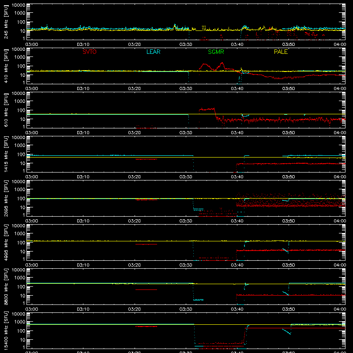Click 03:40 tick under the 2695 MHz plot
The height and width of the screenshot is (353, 353).
pyautogui.click(x=237, y=221)
